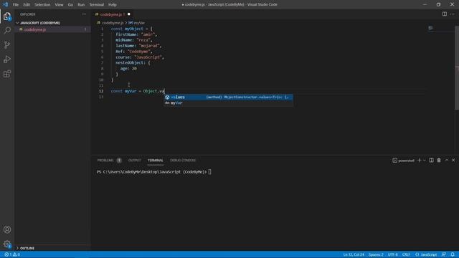Change the CRLF end of line setting
This screenshot has width=459, height=258.
pos(406,254)
